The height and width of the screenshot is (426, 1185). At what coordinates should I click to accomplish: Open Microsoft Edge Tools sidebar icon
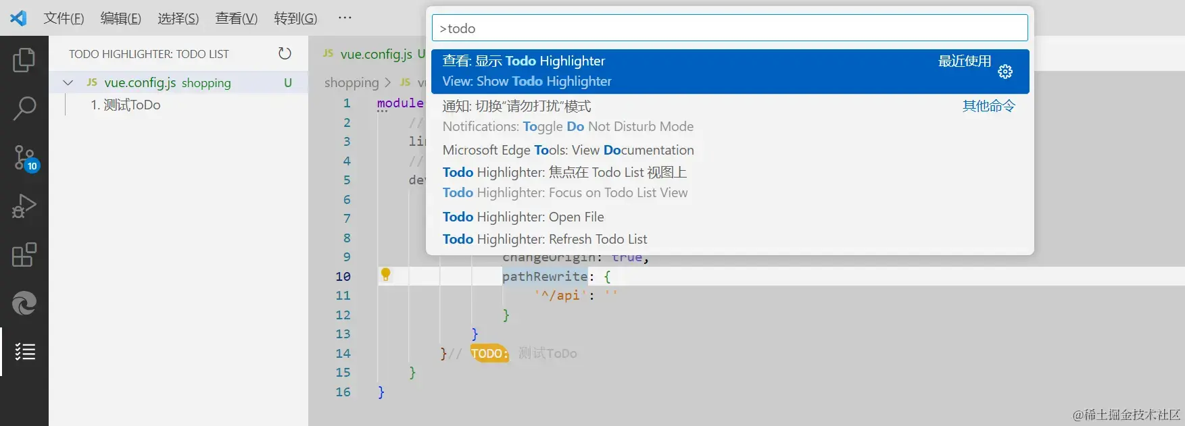(x=24, y=303)
